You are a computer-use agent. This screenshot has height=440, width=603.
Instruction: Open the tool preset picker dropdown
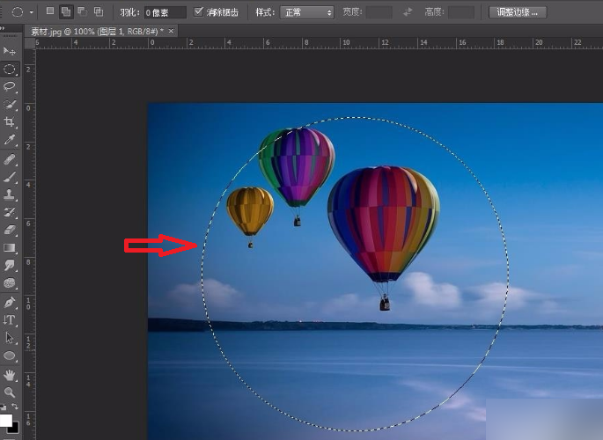pos(32,12)
